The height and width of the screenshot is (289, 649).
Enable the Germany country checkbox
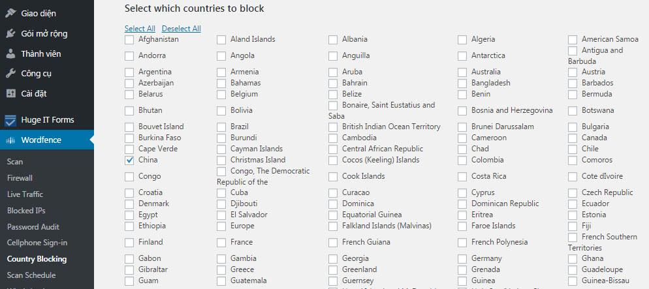tap(462, 258)
